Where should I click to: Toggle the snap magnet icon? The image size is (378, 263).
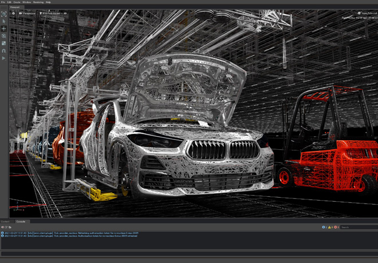pyautogui.click(x=4, y=51)
